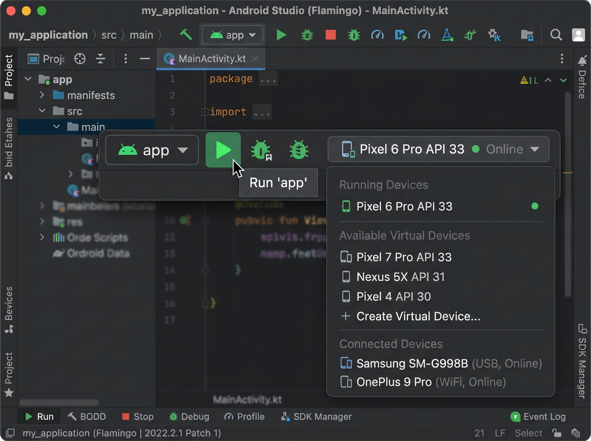Click the yellow warning triangle in the editor
This screenshot has width=591, height=441.
point(525,80)
